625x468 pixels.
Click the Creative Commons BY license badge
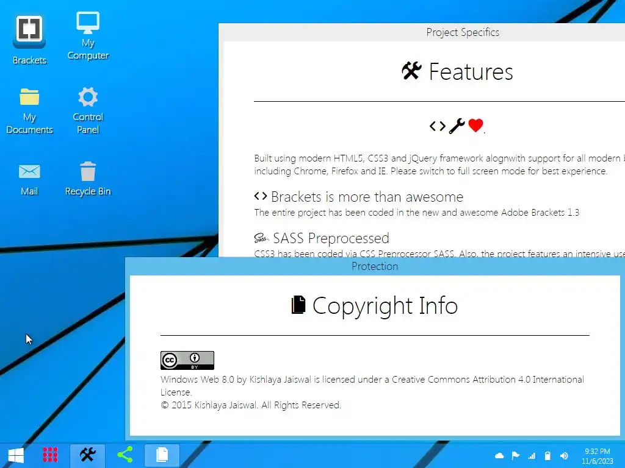187,360
